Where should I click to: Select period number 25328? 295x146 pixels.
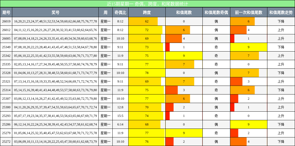[x=6, y=73]
